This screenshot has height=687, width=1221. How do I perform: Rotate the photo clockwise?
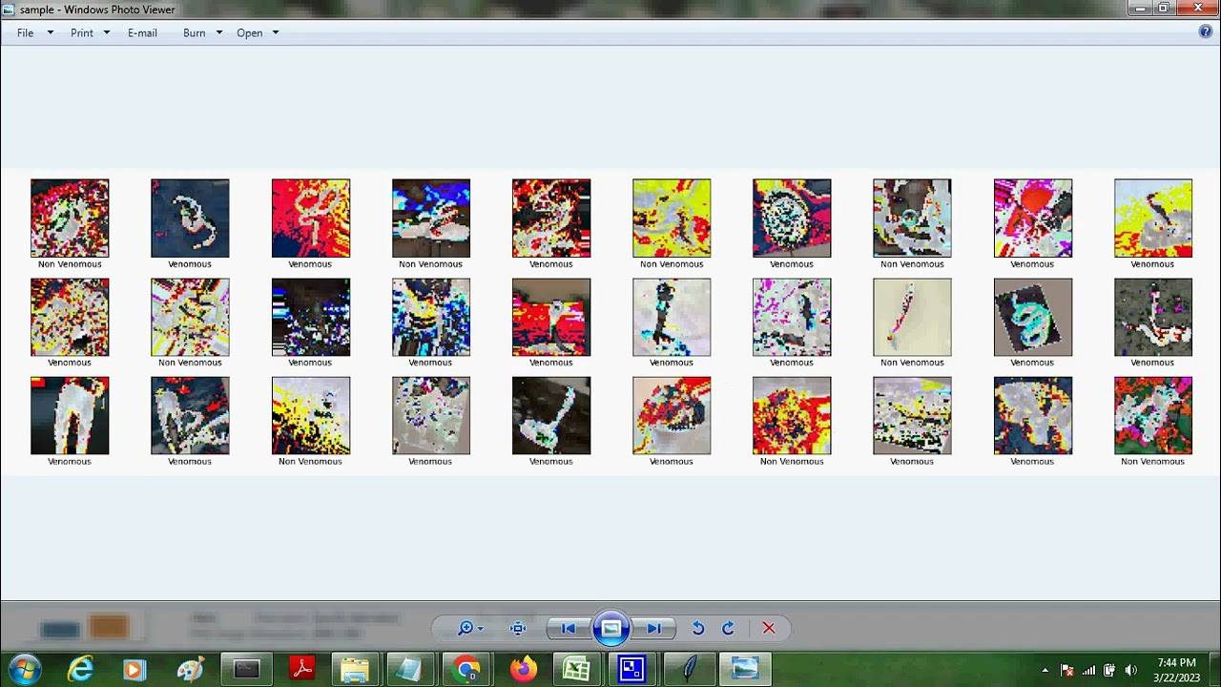point(728,628)
